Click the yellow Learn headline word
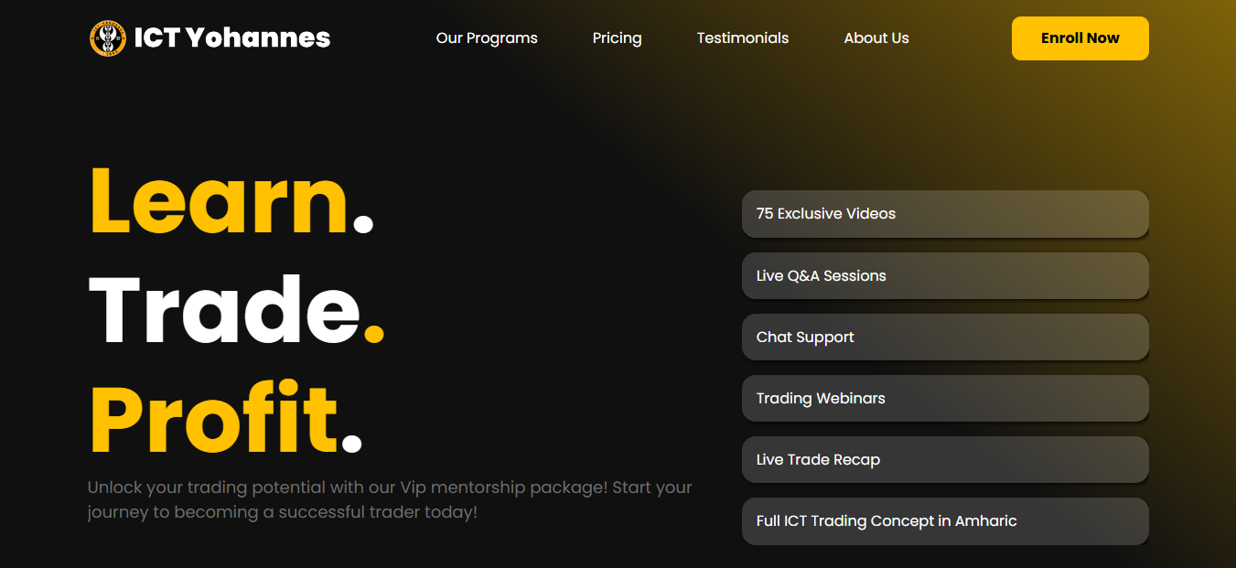The height and width of the screenshot is (568, 1236). click(219, 203)
